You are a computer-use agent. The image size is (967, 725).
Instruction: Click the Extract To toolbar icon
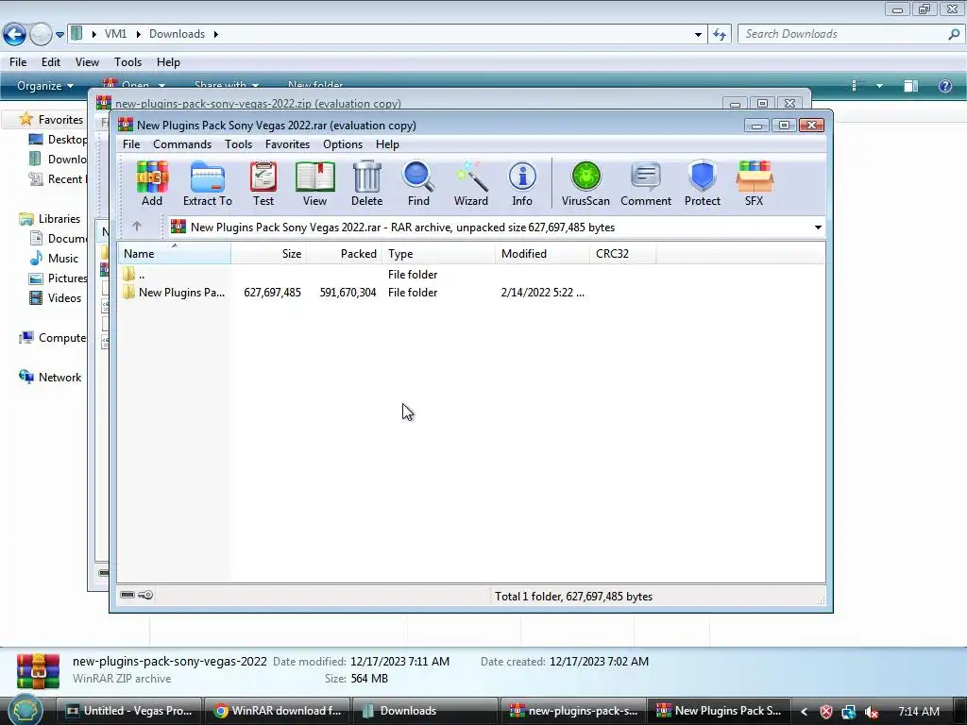pos(207,183)
